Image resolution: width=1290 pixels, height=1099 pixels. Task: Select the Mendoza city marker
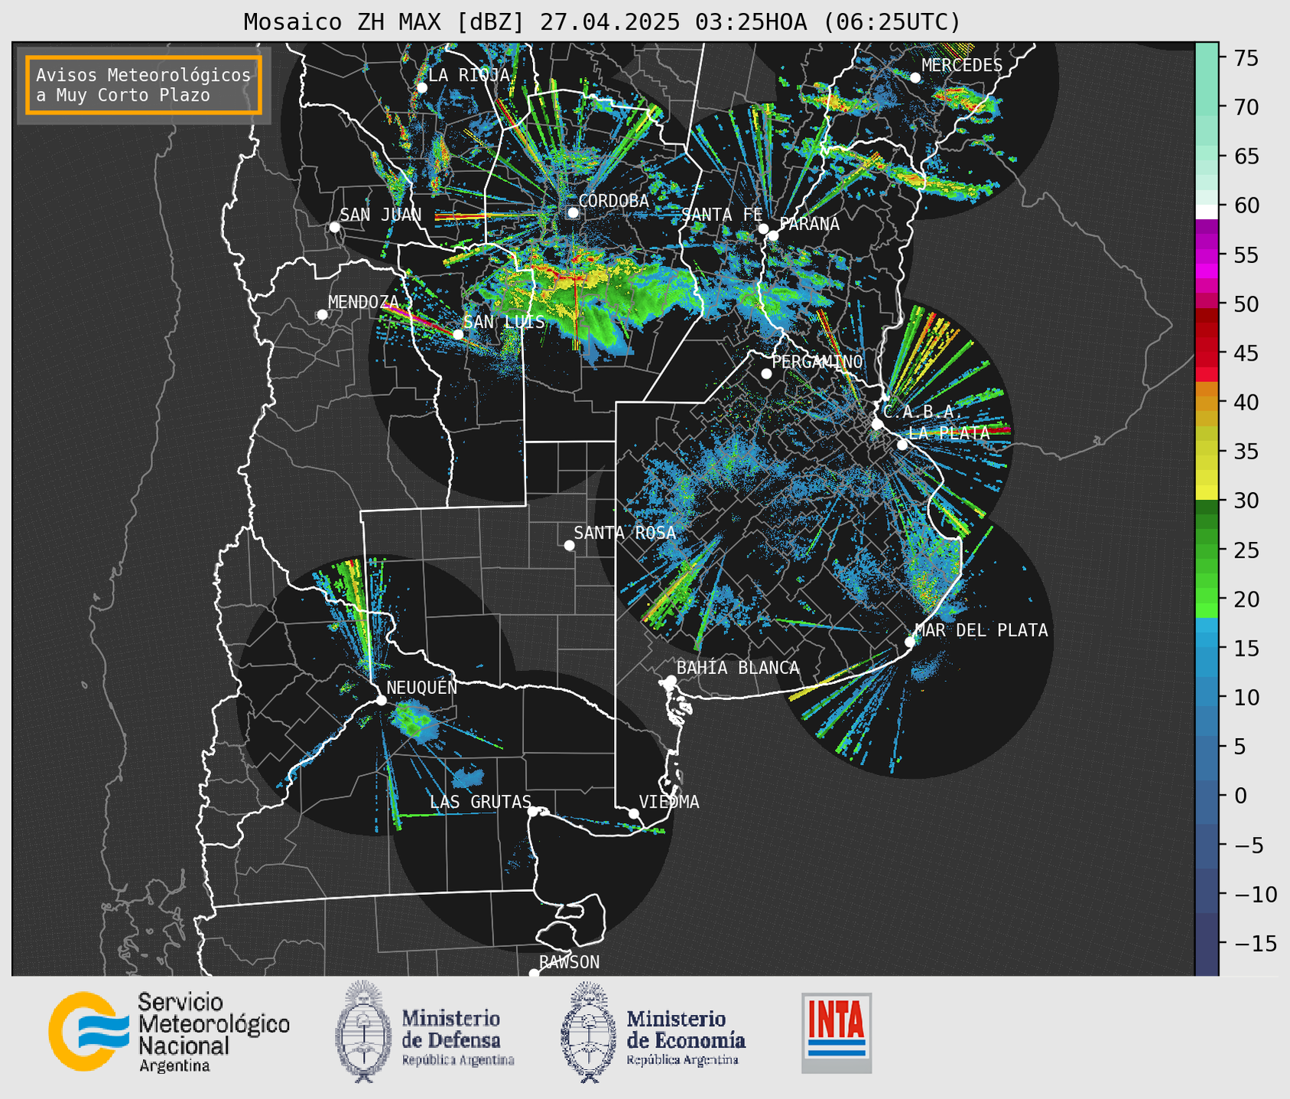point(322,315)
